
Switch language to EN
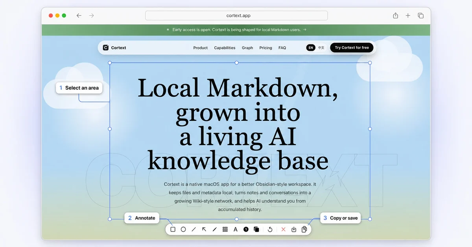point(311,48)
